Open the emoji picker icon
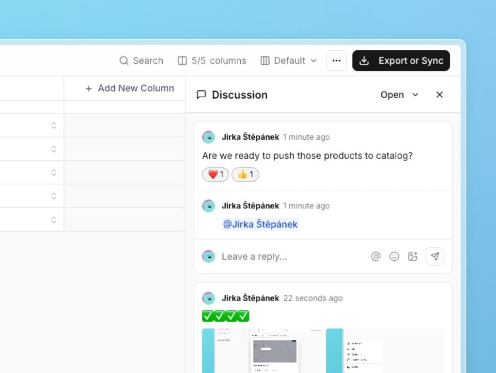Screen dimensions: 496x373 [394, 256]
